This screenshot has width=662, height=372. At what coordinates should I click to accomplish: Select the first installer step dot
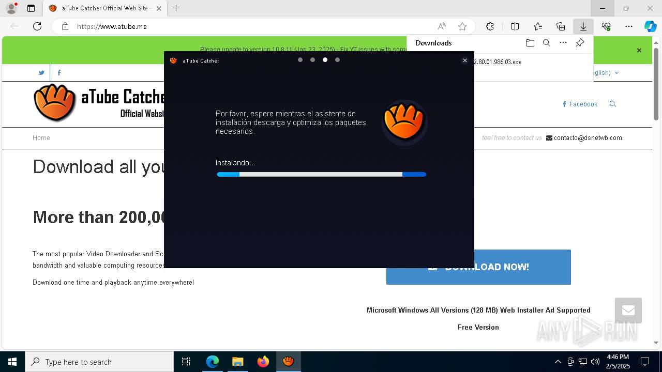[x=300, y=60]
